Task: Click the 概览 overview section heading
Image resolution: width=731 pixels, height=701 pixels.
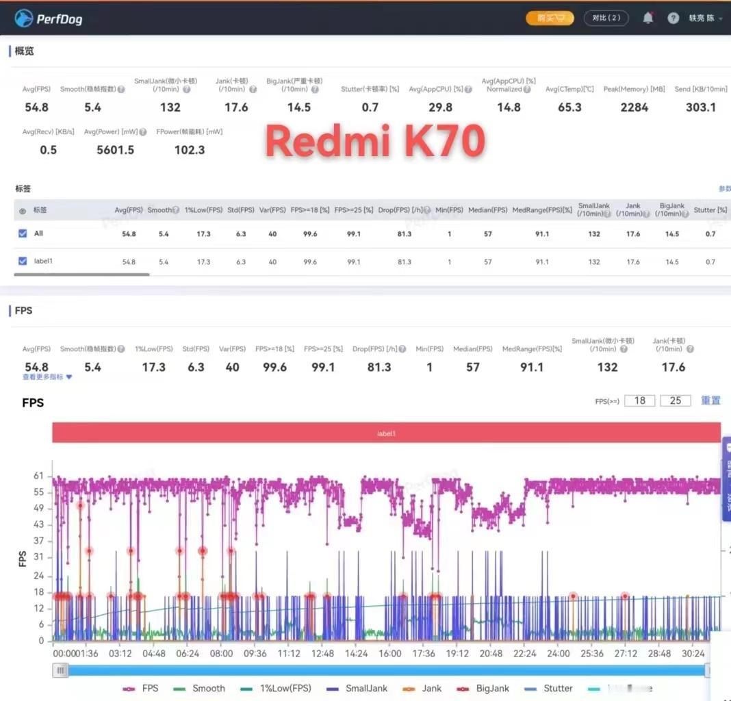Action: [x=24, y=51]
